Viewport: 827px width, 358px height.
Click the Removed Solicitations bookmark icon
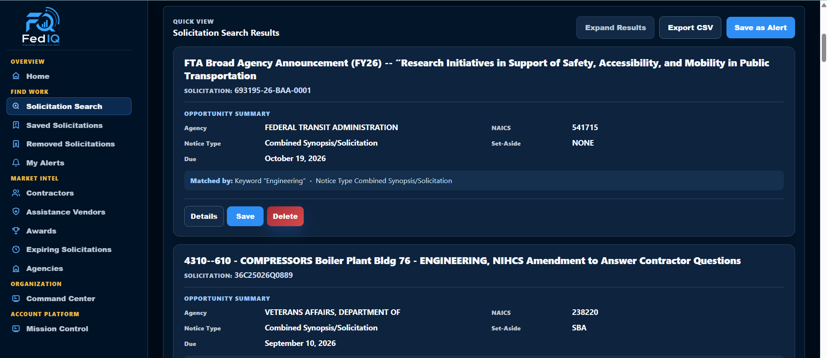(16, 144)
